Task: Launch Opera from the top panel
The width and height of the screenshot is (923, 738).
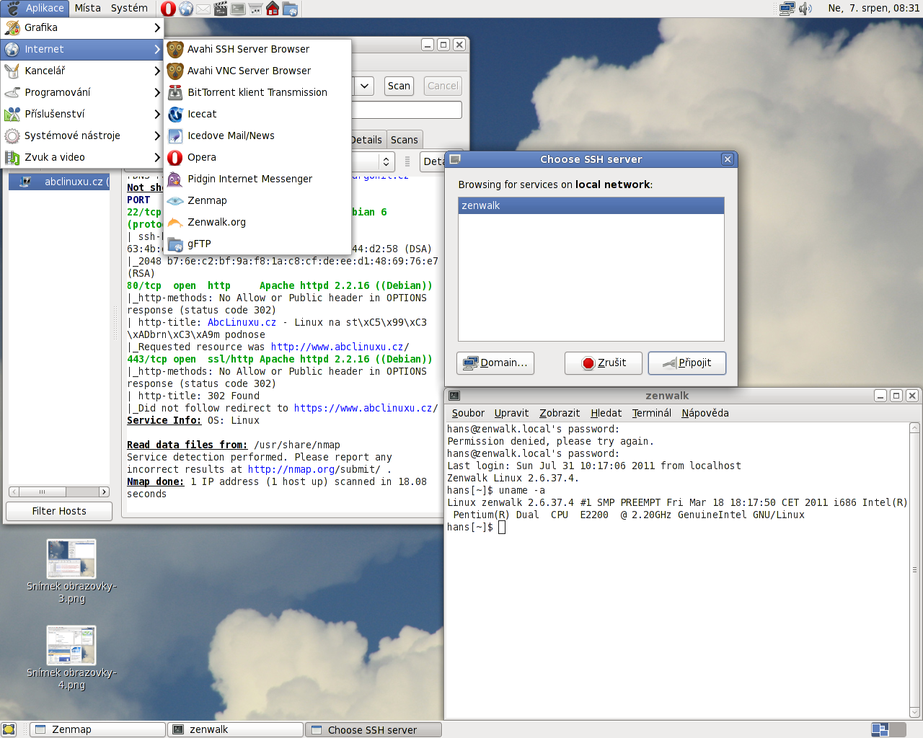Action: point(168,9)
